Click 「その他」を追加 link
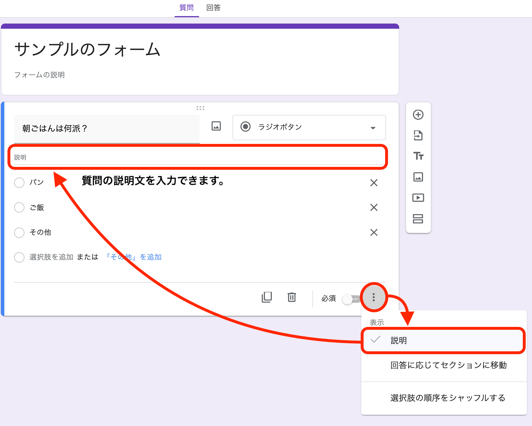 point(134,257)
